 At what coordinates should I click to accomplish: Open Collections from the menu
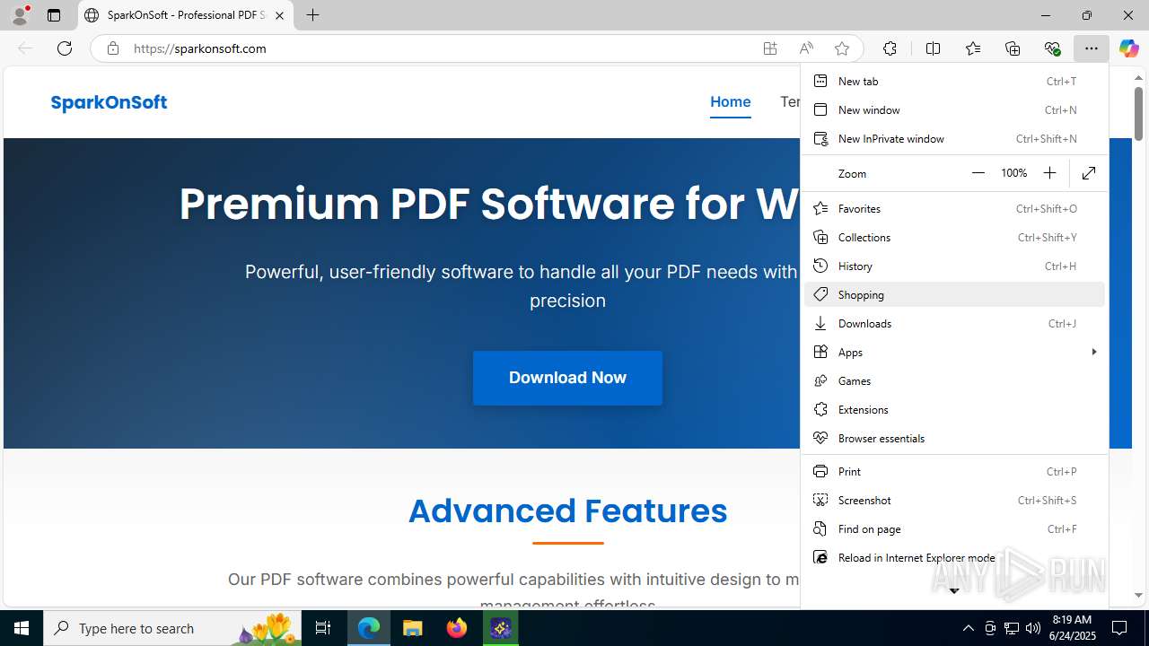(x=954, y=237)
